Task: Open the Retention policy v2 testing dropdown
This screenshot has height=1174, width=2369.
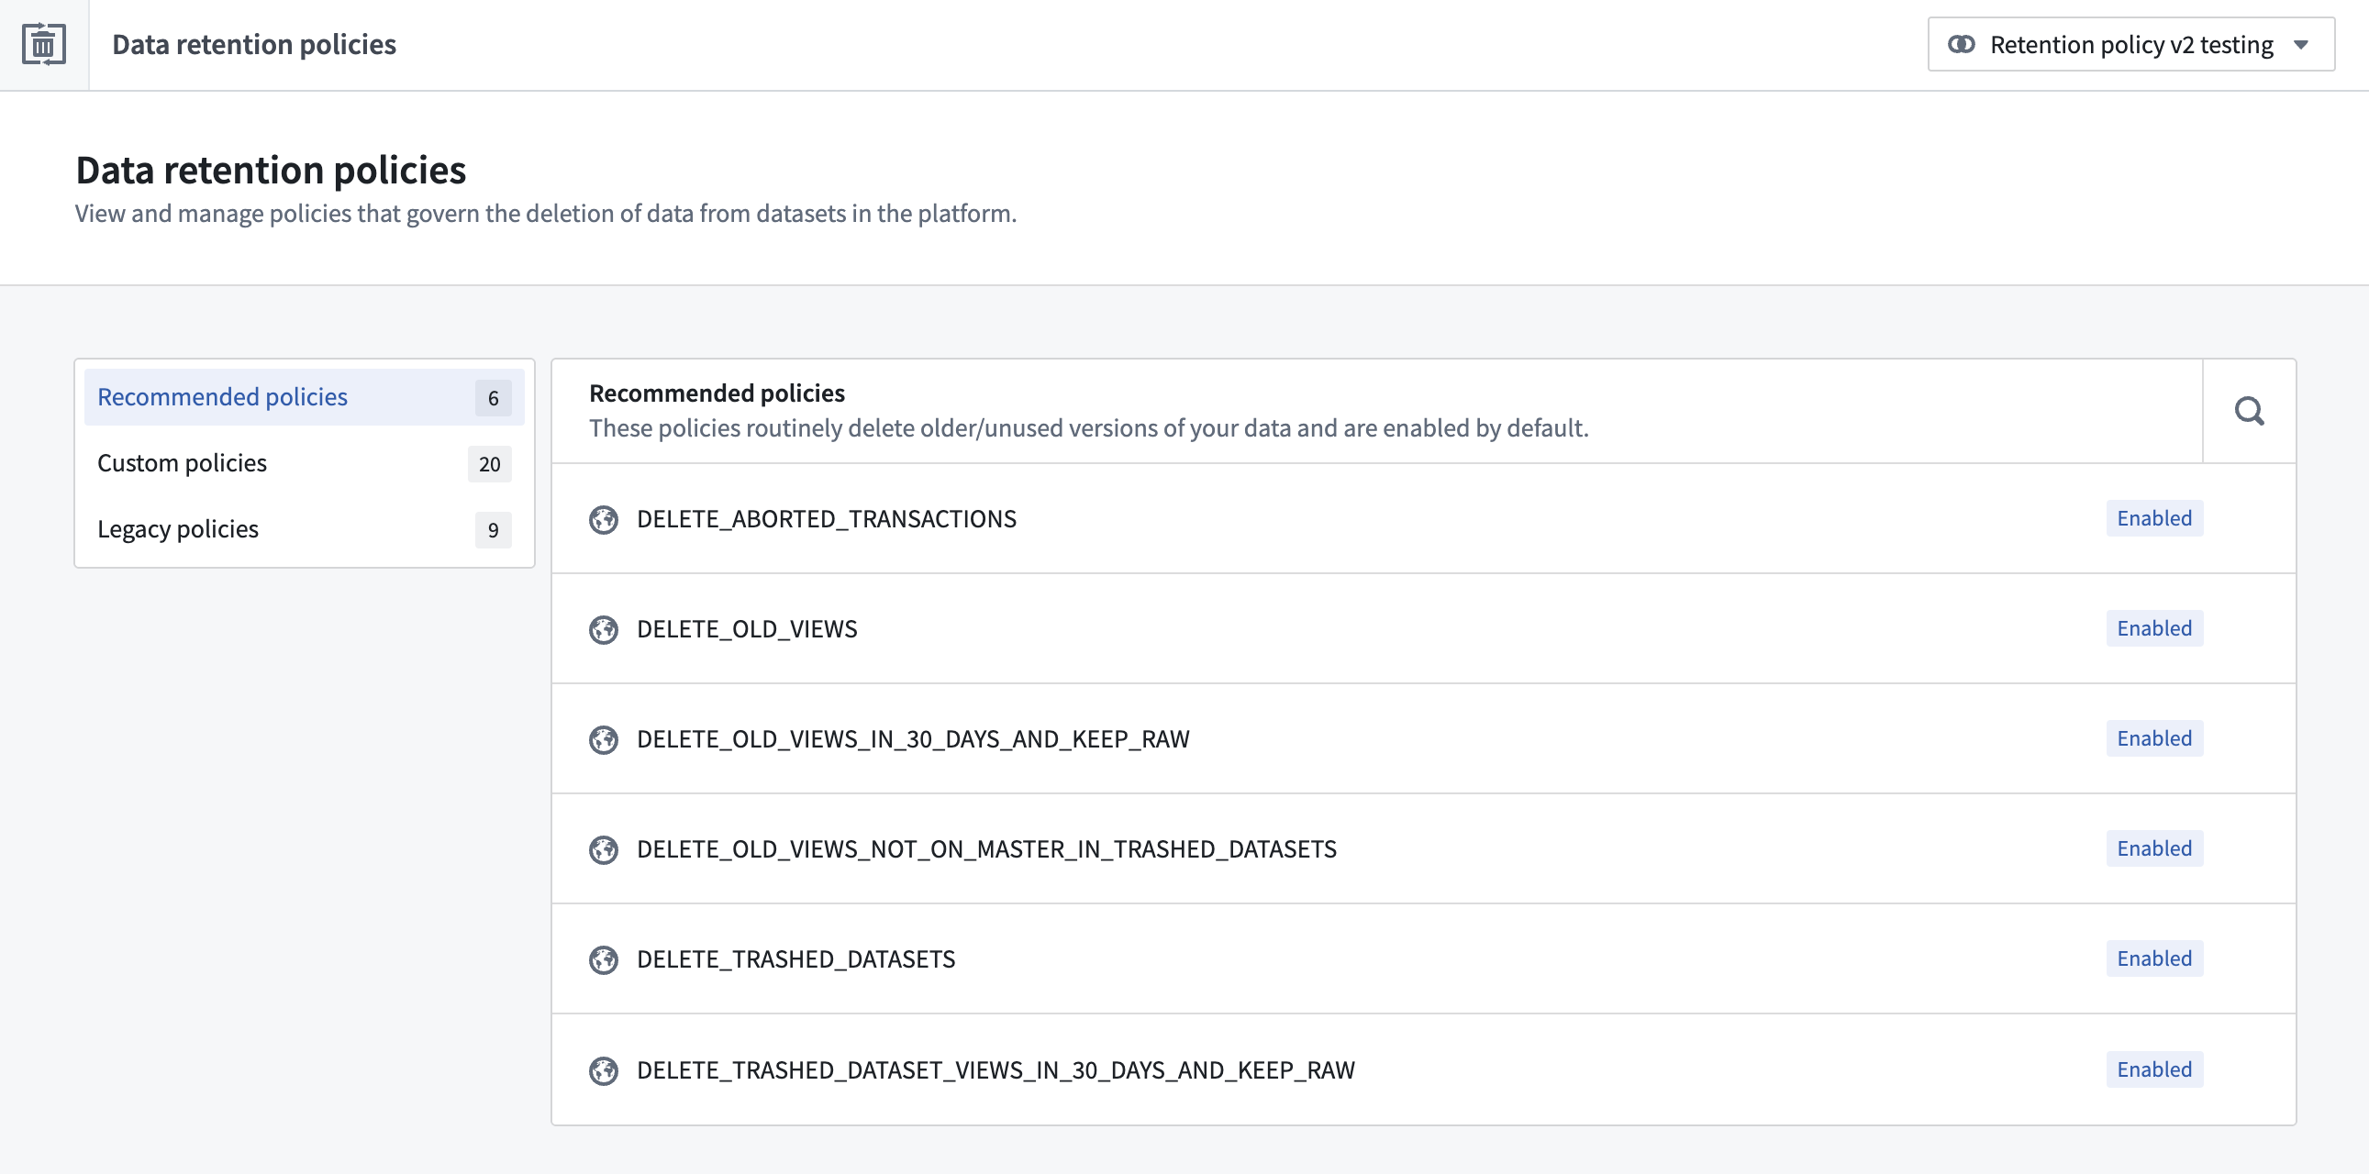Action: 2130,44
